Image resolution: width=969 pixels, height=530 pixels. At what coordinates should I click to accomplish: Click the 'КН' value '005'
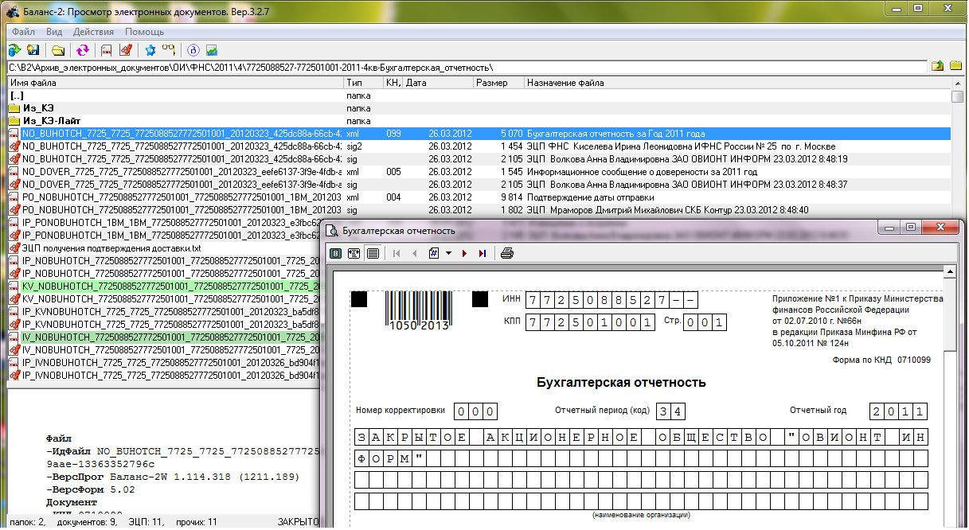pos(393,172)
